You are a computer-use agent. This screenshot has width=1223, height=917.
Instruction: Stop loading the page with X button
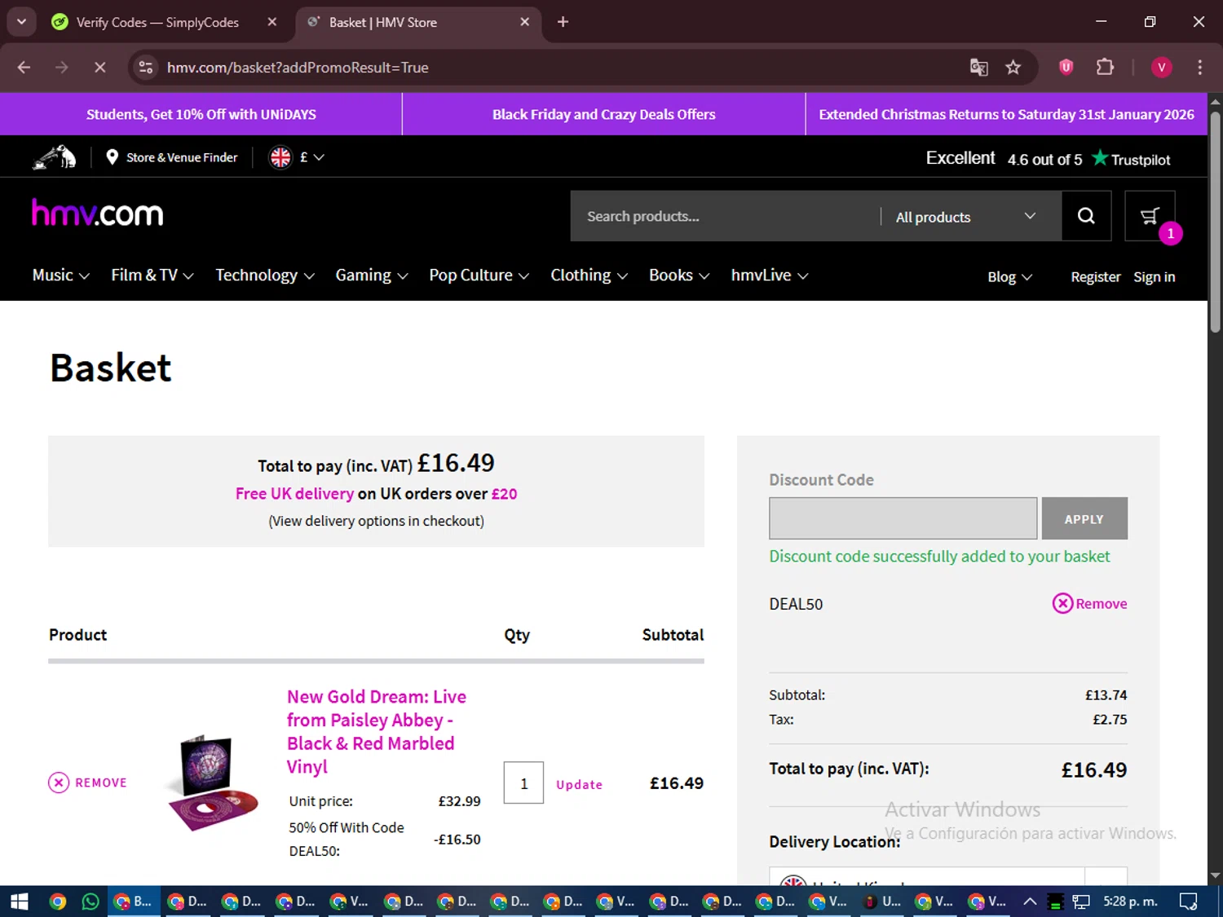point(100,68)
